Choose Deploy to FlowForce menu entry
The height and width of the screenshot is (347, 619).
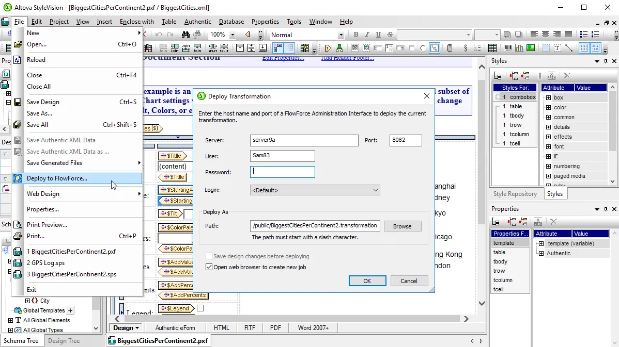click(x=76, y=178)
